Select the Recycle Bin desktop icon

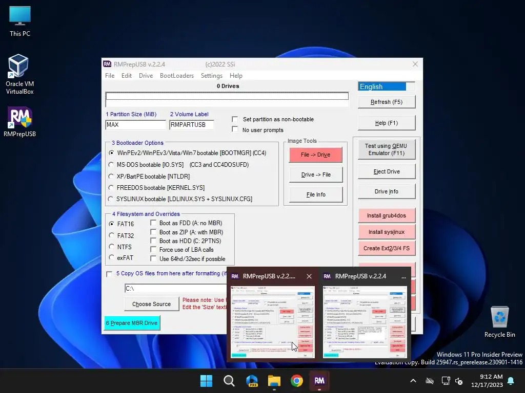(499, 322)
